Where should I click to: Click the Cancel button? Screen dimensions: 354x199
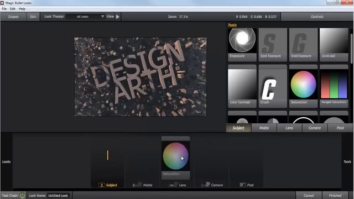coord(309,195)
